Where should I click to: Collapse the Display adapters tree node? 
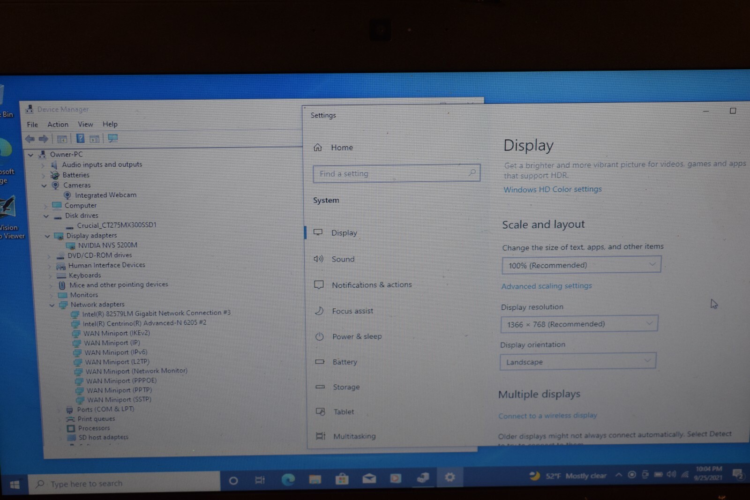[x=47, y=236]
